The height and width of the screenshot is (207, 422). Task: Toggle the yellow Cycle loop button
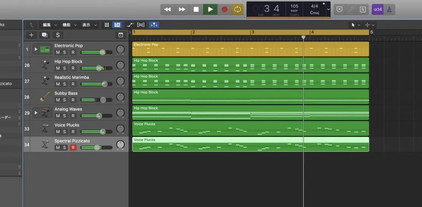tap(237, 9)
